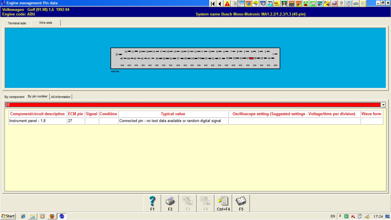Switch to the Terminal side tab
This screenshot has height=220, width=391.
17,23
